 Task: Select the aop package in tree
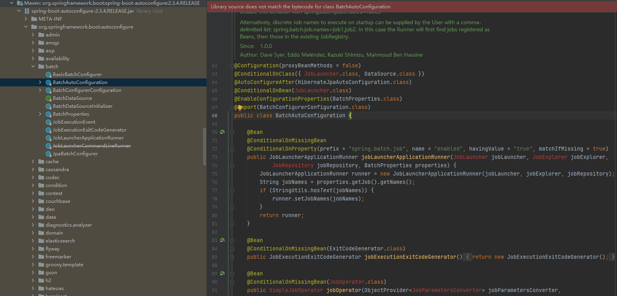tap(50, 51)
